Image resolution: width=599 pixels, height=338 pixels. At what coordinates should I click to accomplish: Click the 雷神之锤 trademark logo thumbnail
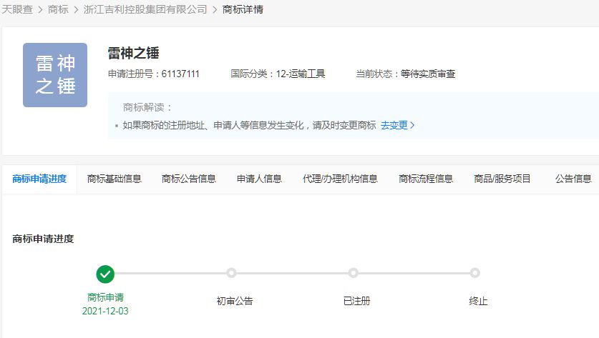[x=55, y=75]
